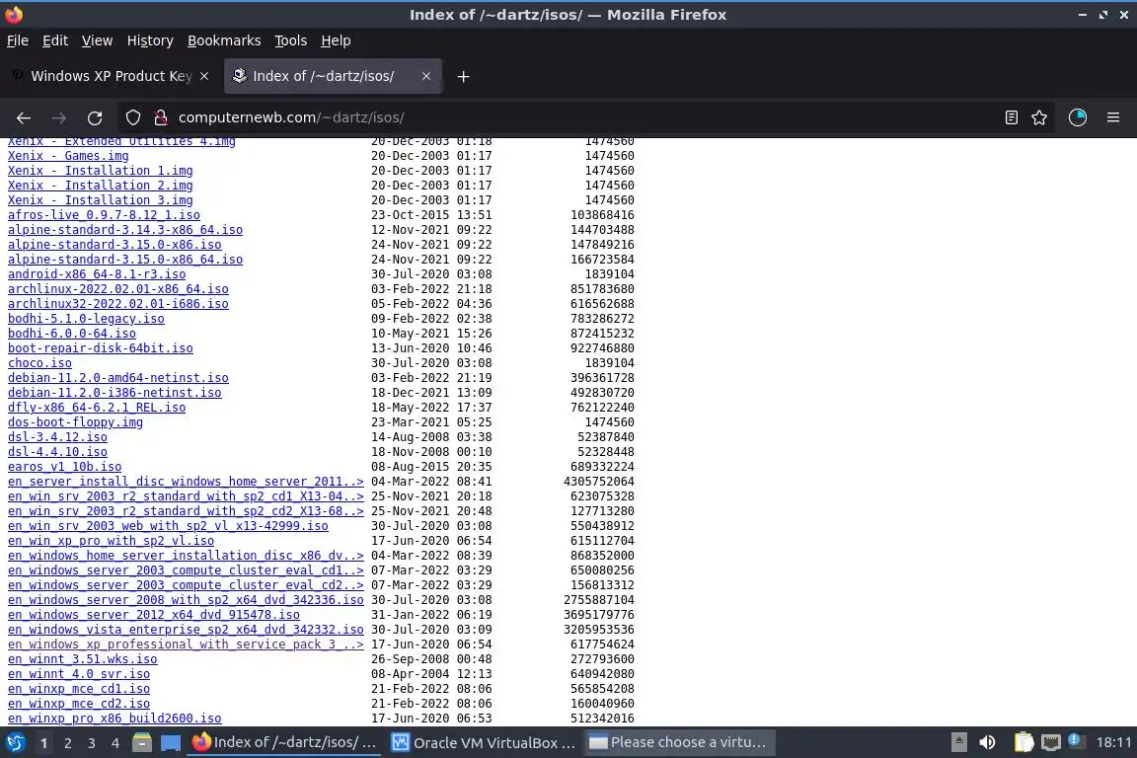Click Firefox taskbar button Index of /~dartz/isos/
Screen dimensions: 1137x758
[x=285, y=743]
